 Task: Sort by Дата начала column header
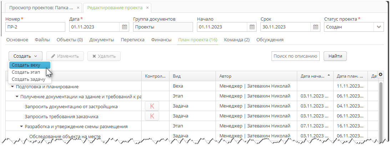[x=313, y=76]
